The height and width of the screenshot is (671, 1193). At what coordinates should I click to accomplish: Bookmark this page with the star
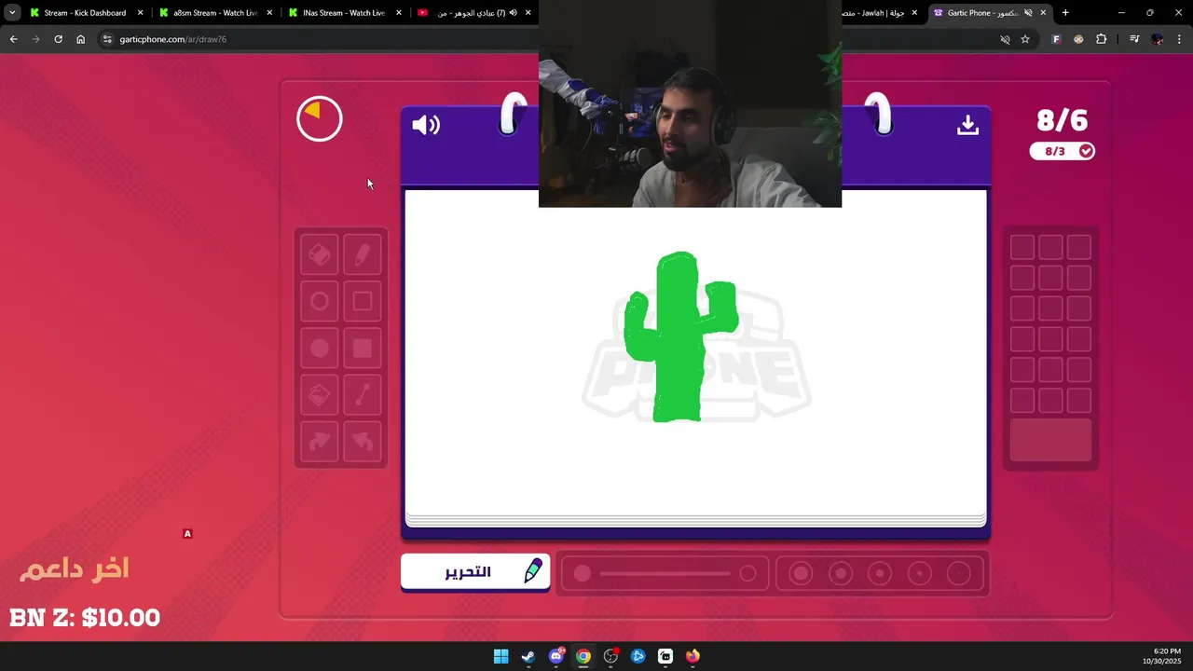point(1025,39)
